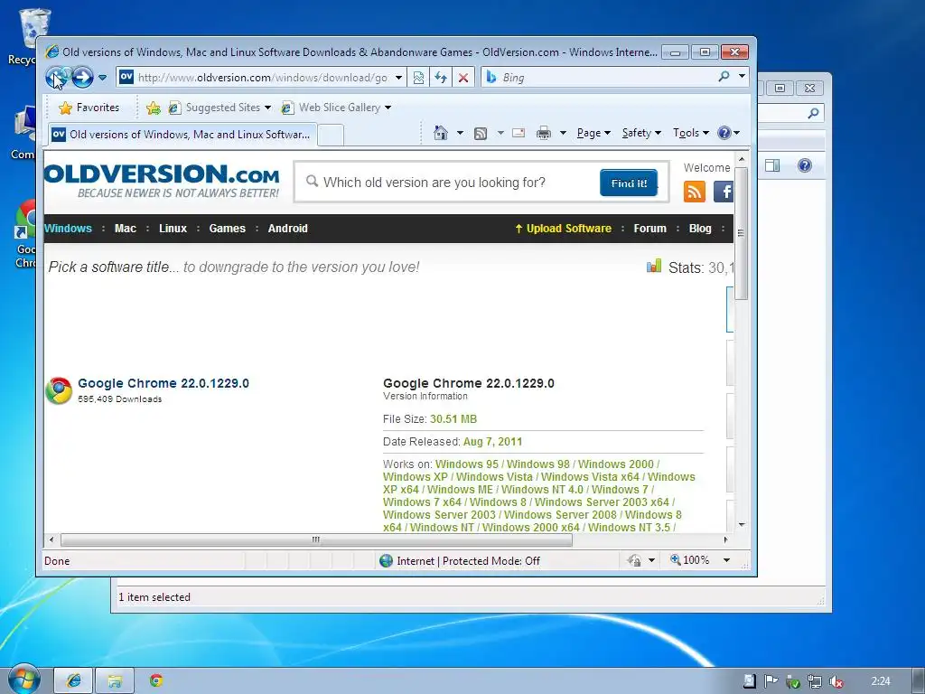The height and width of the screenshot is (694, 925).
Task: Expand the Web Slice Gallery dropdown arrow
Action: 388,108
